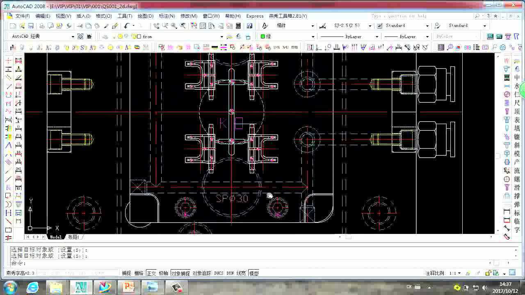
Task: Open the Standard multileader style dropdown at far right
Action: click(484, 26)
